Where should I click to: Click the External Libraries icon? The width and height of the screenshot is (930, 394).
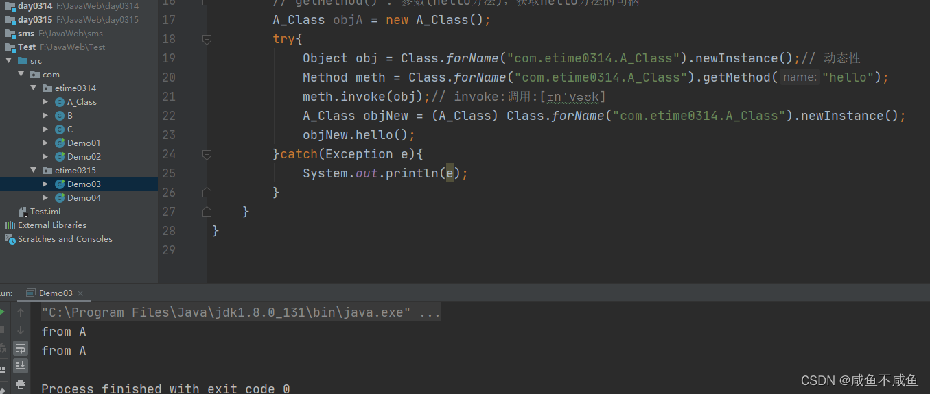pyautogui.click(x=10, y=225)
